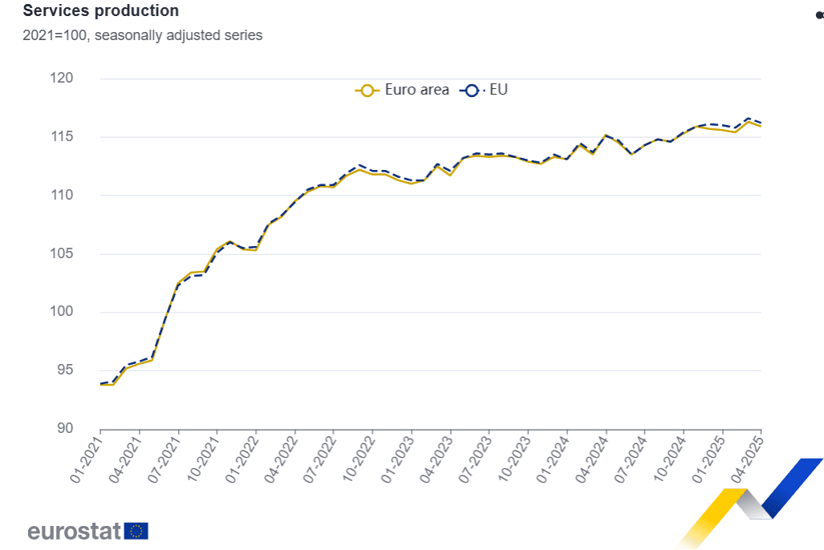Toggle the Euro area legend marker
This screenshot has width=824, height=550.
[x=367, y=91]
